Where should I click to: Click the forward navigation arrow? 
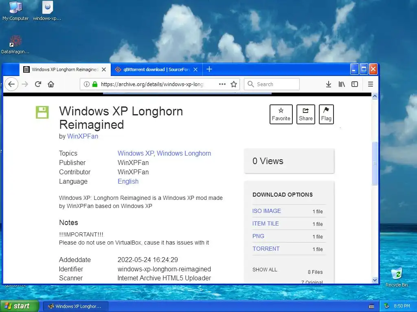[x=25, y=84]
